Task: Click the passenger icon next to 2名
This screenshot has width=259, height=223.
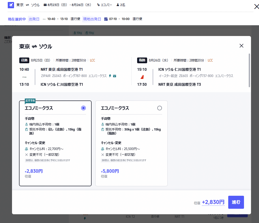Action: (118, 5)
